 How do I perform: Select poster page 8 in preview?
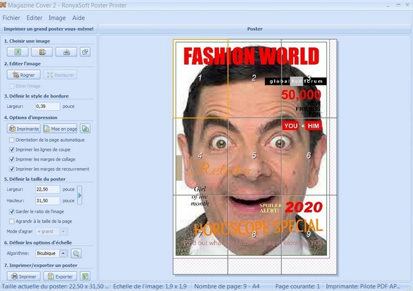[255, 234]
